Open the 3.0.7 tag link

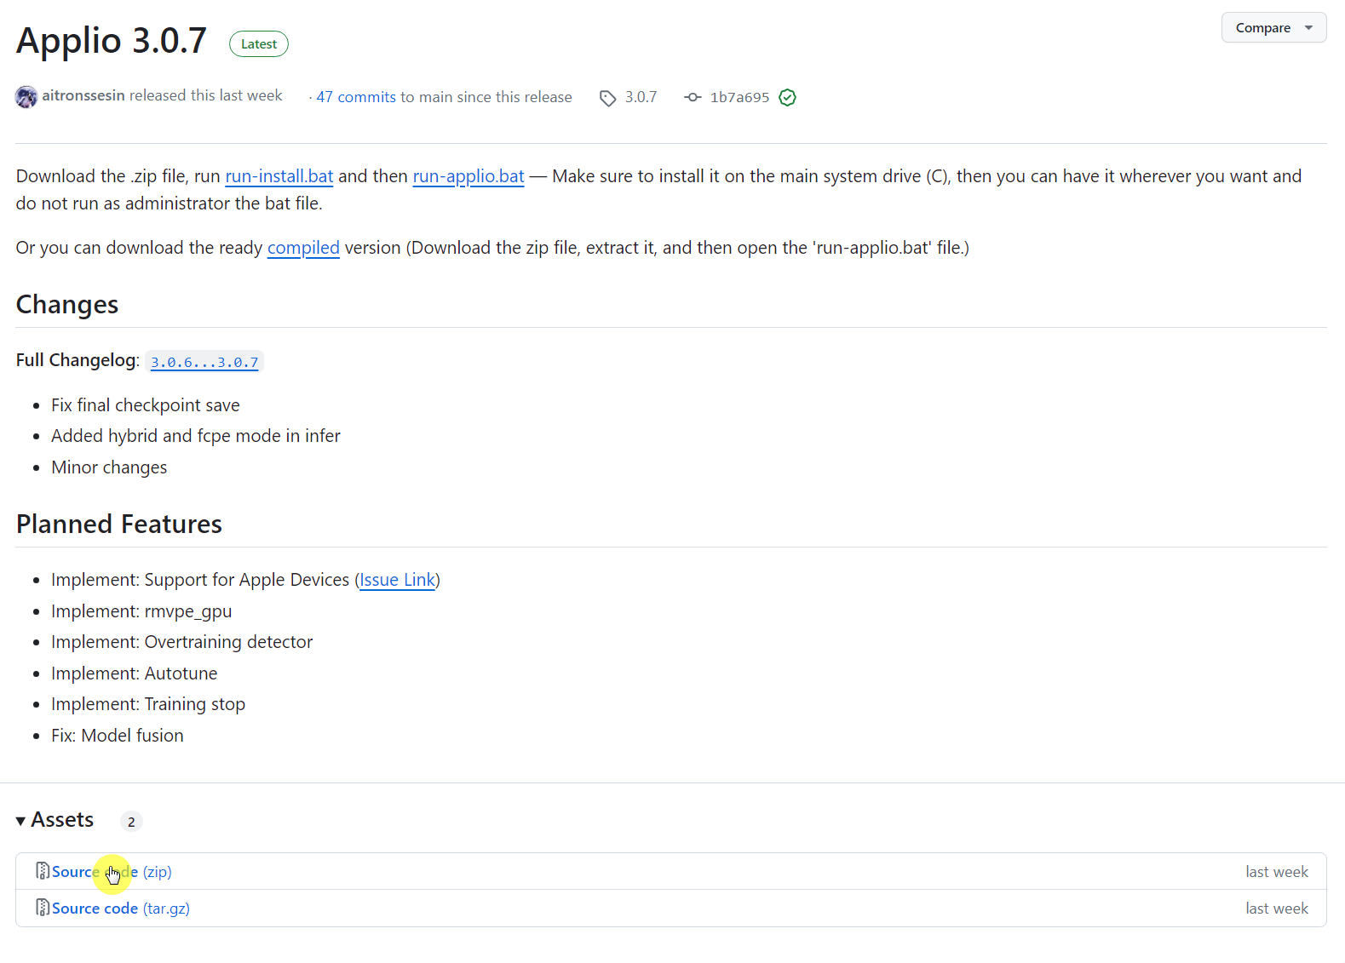coord(641,97)
